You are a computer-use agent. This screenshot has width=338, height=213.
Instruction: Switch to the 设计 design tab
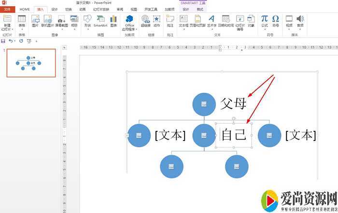click(x=55, y=9)
